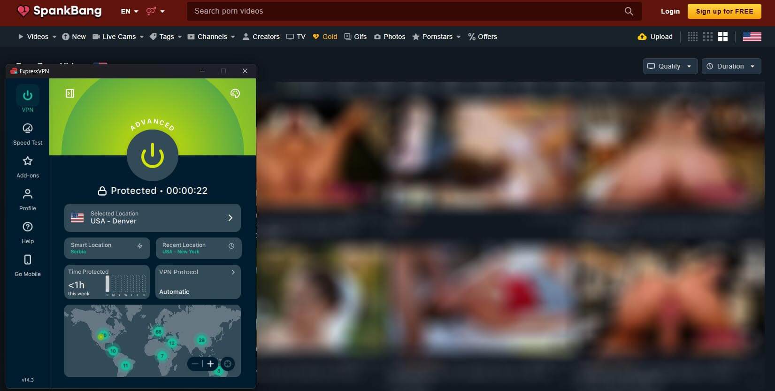Connect to Smart Location Serbia

coord(107,248)
